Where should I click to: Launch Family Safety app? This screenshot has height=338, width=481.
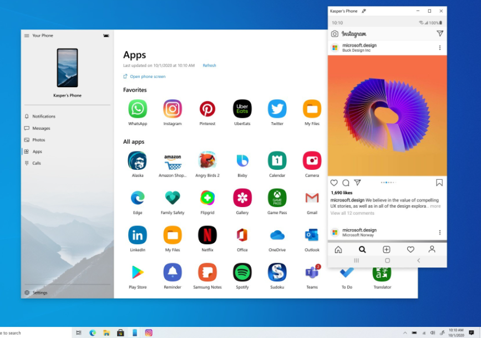pos(173,198)
